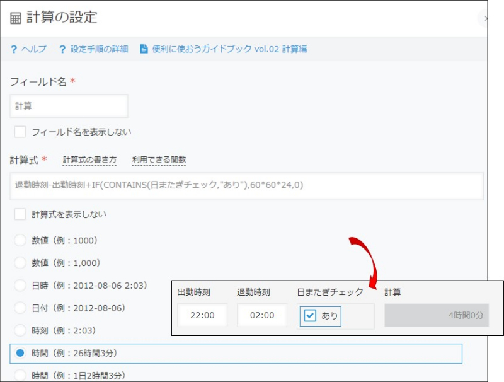Select 数値（例：1,000）radio option
The image size is (504, 382).
(x=20, y=263)
